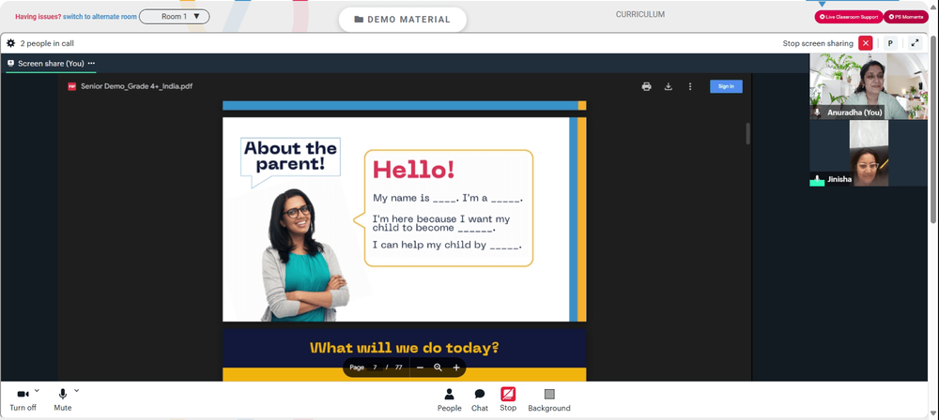This screenshot has height=420, width=939.
Task: Open Screen share tab options ellipsis
Action: coord(91,64)
